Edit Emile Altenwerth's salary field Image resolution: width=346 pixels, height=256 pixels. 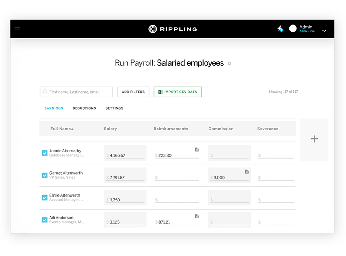pos(126,200)
